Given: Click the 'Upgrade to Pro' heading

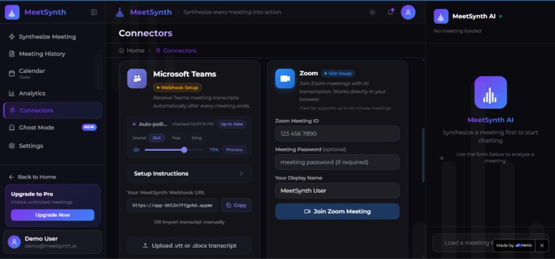Looking at the screenshot, I should (x=32, y=194).
